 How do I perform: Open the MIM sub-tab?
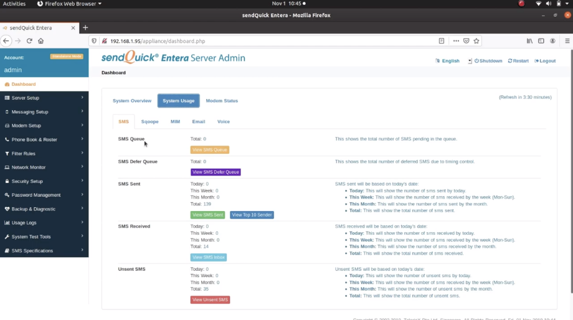click(175, 121)
